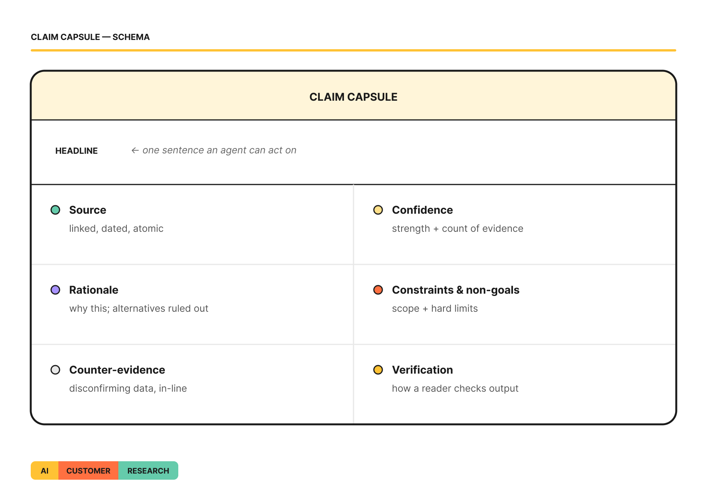This screenshot has height=492, width=707.
Task: Select the Counter-evidence heading
Action: pos(117,370)
